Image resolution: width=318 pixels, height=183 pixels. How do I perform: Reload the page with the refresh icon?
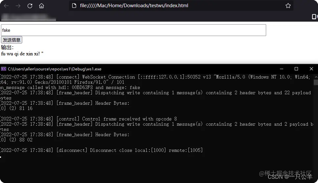pos(30,6)
